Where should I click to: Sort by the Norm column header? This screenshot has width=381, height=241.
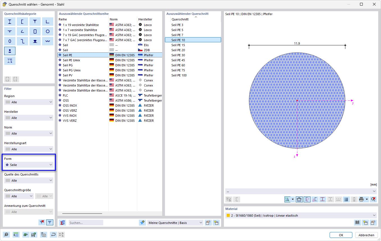(x=123, y=19)
